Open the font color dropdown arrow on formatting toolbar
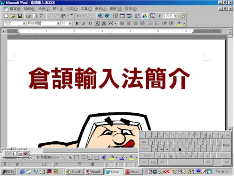The width and height of the screenshot is (234, 176). click(x=184, y=23)
